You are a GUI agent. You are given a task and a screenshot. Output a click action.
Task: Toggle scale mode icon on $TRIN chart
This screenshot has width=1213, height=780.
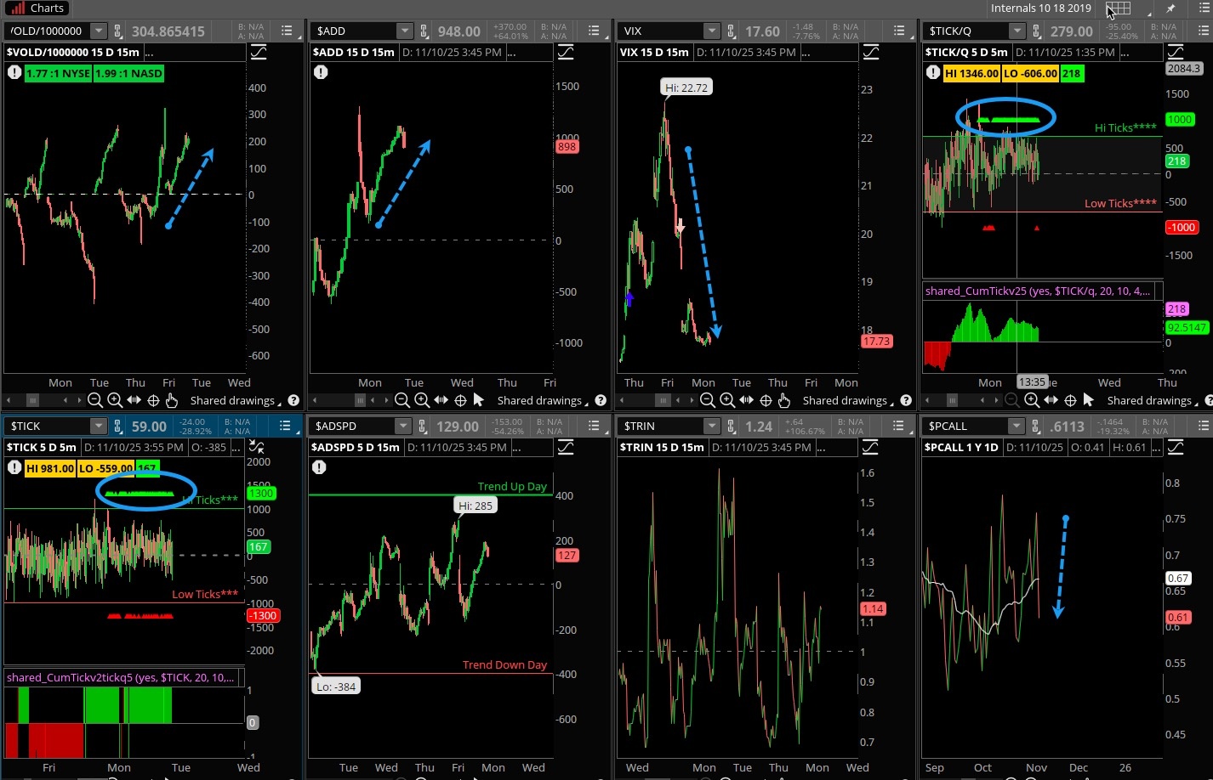[871, 447]
